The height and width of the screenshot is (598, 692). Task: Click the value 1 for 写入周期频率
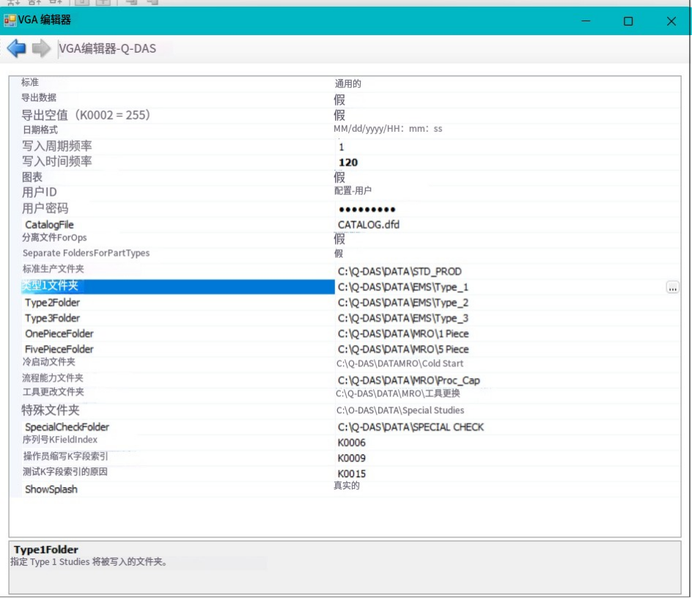click(341, 147)
